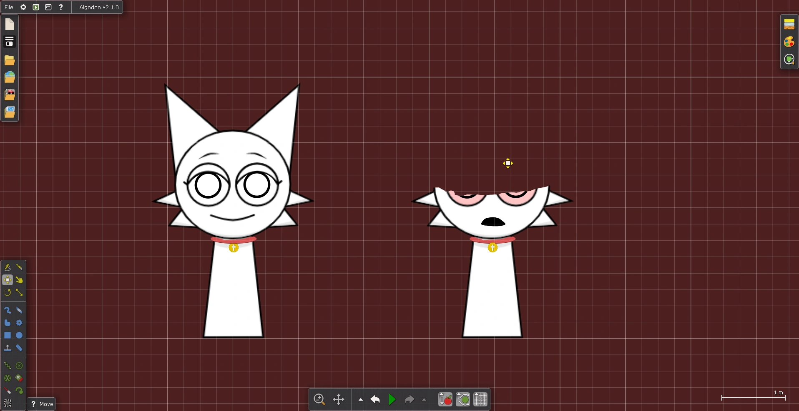Select the Circle tool
This screenshot has height=411, width=799.
[x=19, y=336]
